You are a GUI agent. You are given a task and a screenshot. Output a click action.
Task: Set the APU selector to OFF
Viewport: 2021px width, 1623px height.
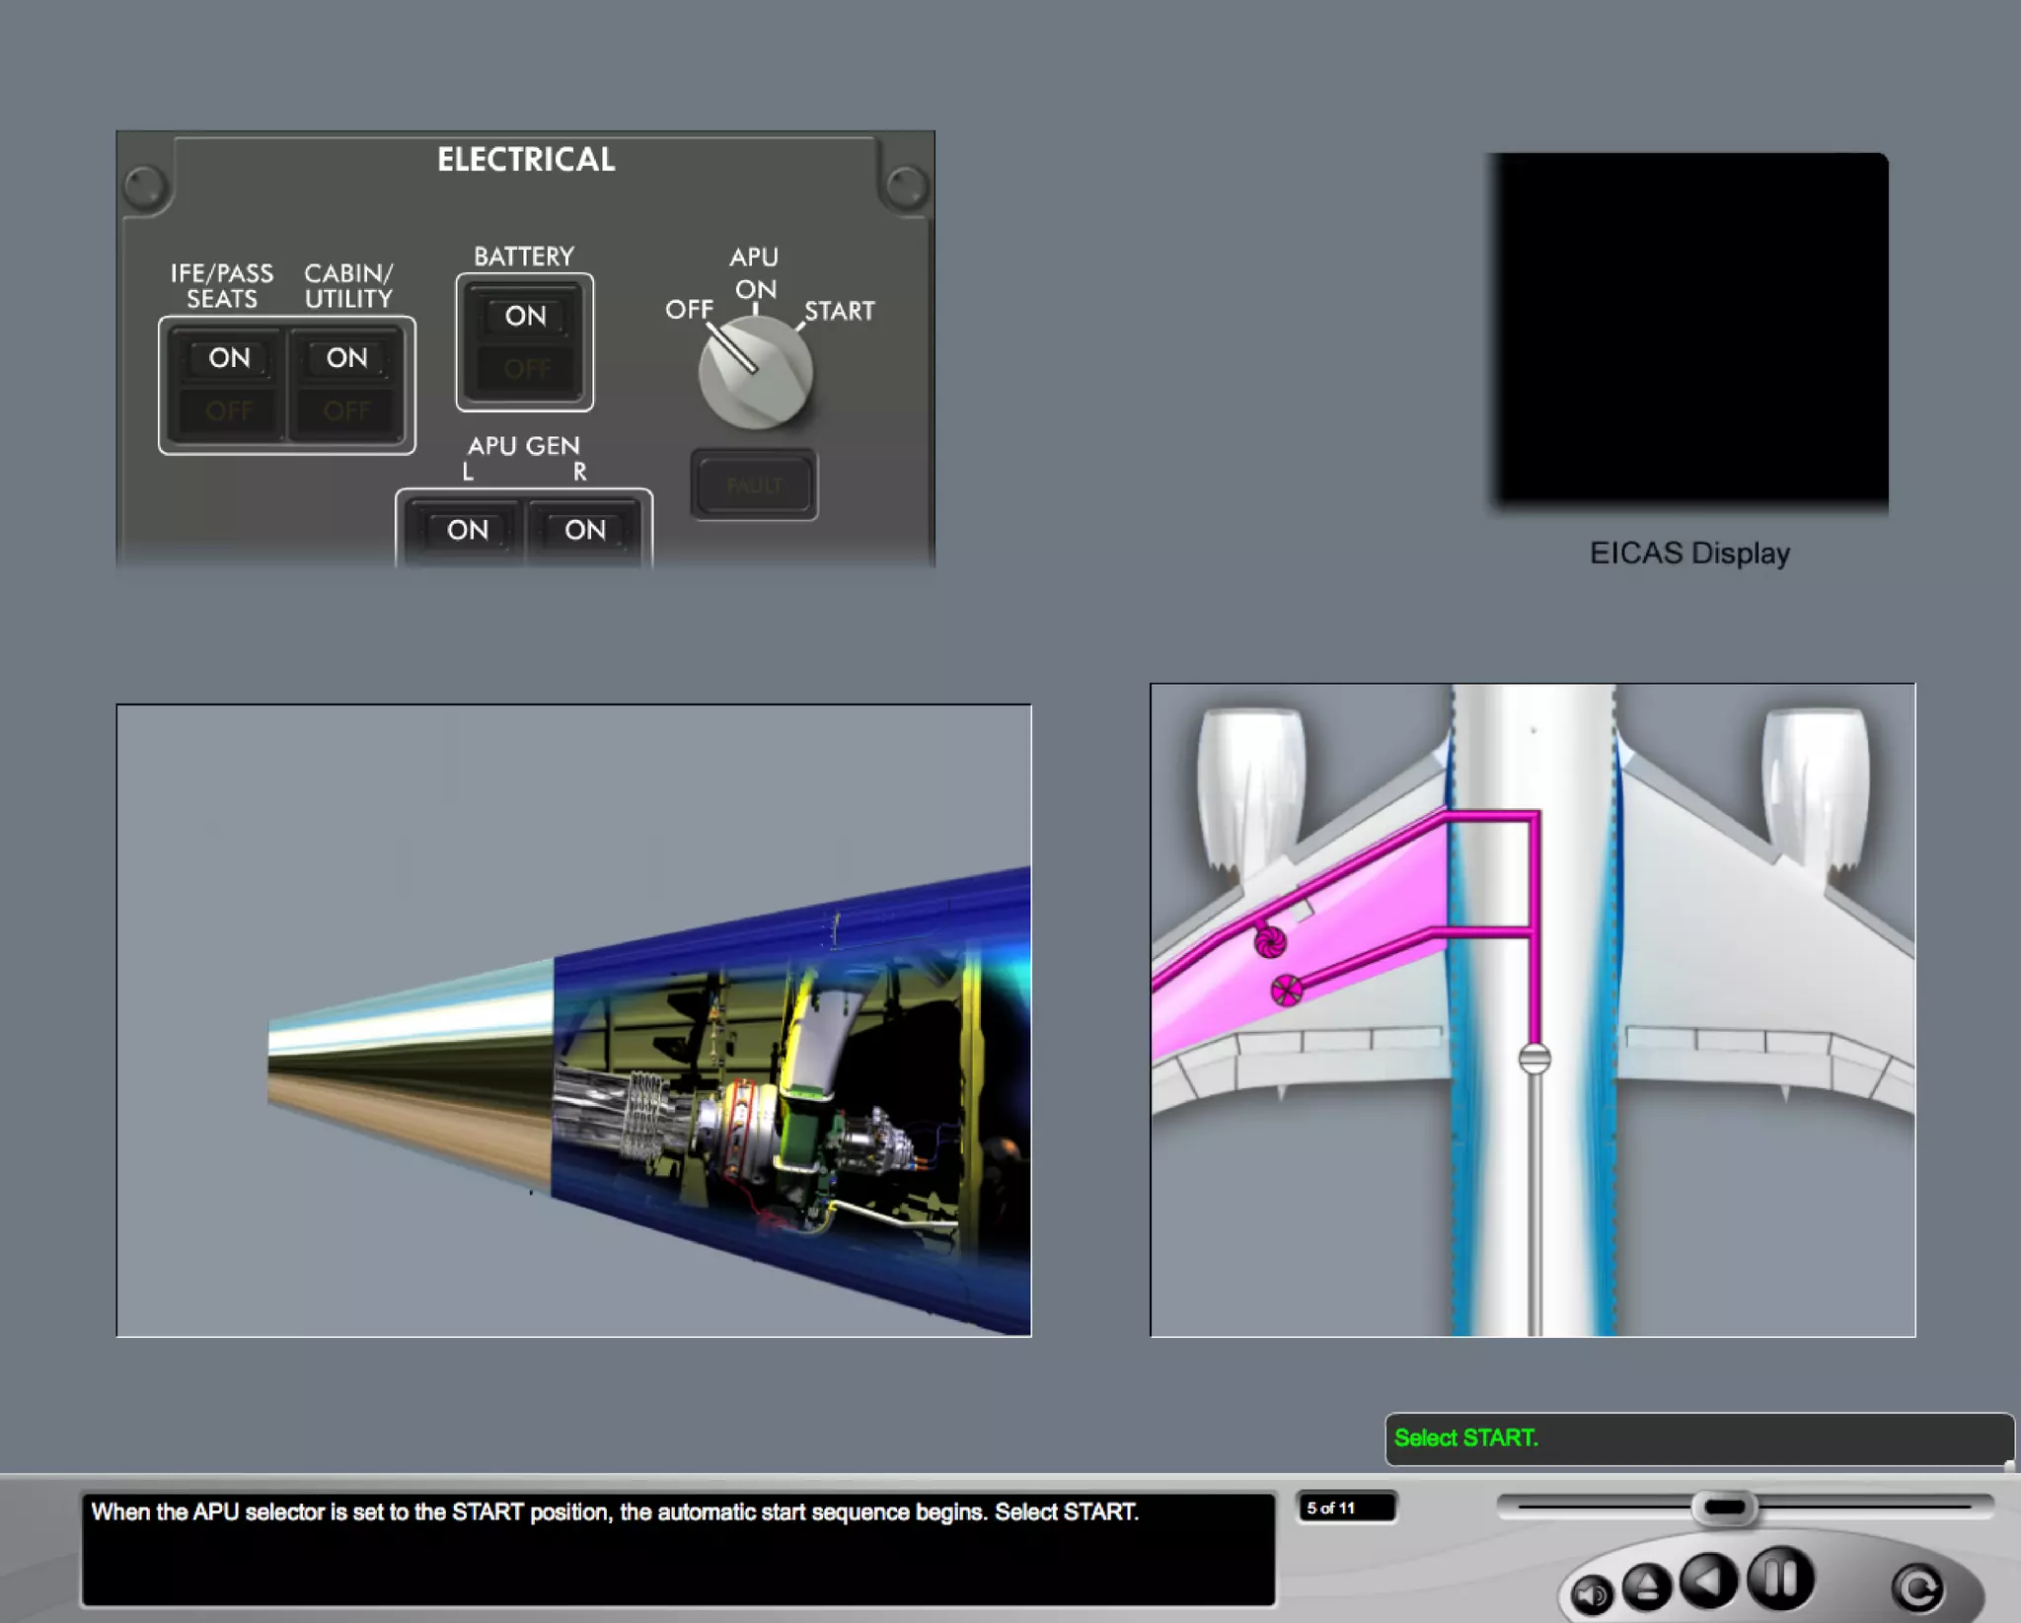688,310
